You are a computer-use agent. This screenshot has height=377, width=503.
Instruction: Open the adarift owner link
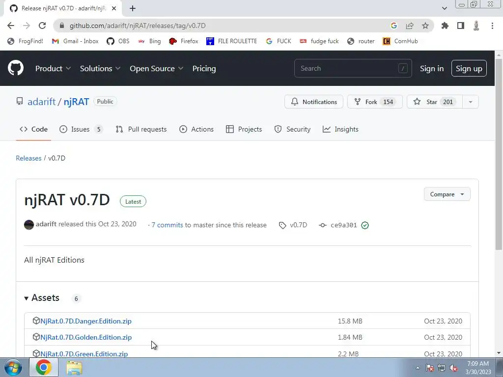41,102
